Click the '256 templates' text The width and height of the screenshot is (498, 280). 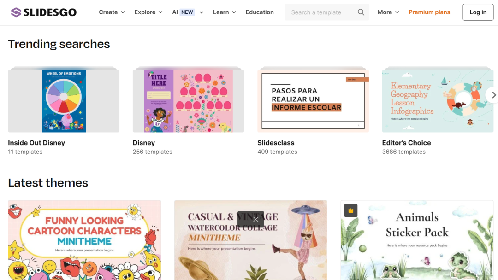[x=153, y=152]
